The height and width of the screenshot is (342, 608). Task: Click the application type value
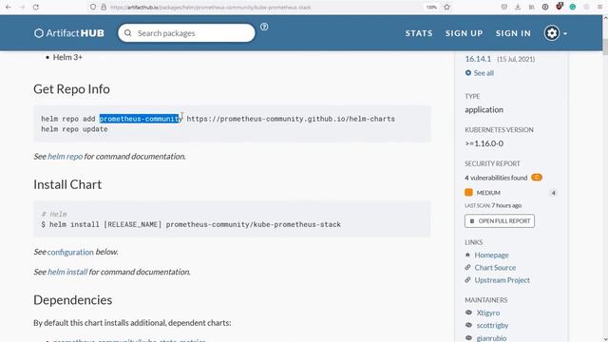point(484,110)
